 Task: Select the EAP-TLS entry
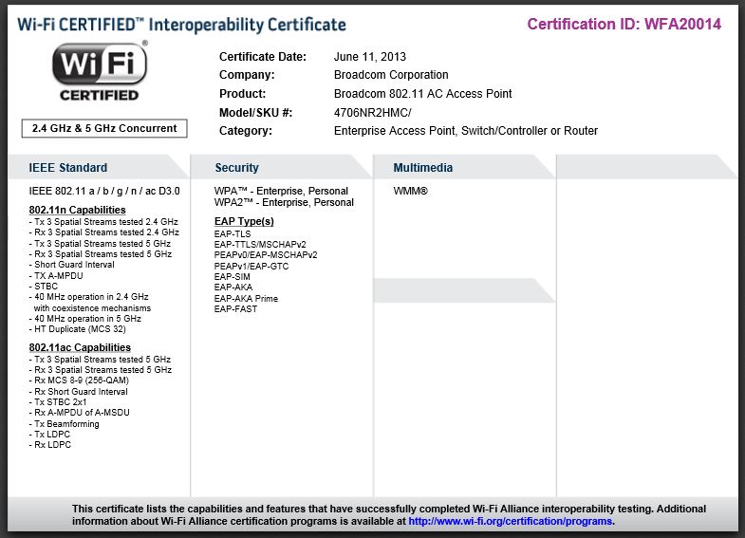(x=233, y=234)
